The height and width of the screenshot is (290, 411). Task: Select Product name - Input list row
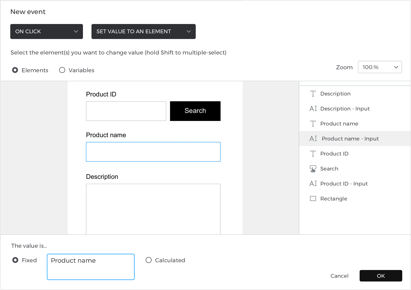tap(355, 138)
